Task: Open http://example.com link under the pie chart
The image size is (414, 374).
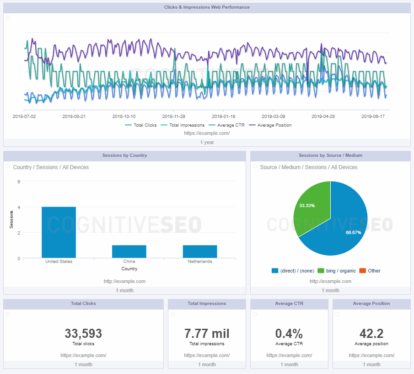Action: 330,281
